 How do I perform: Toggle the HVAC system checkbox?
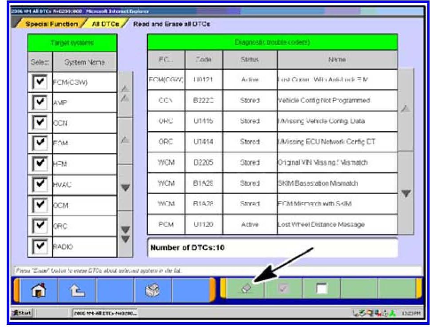[x=40, y=184]
